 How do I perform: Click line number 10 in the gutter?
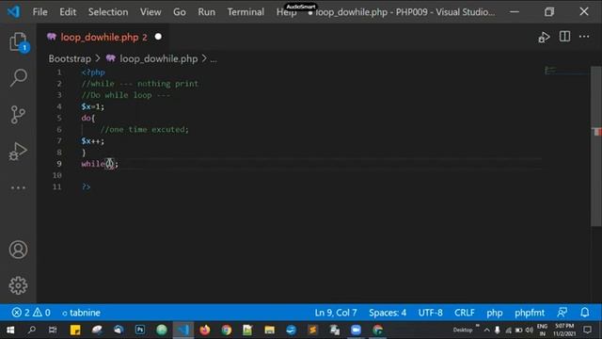(57, 175)
